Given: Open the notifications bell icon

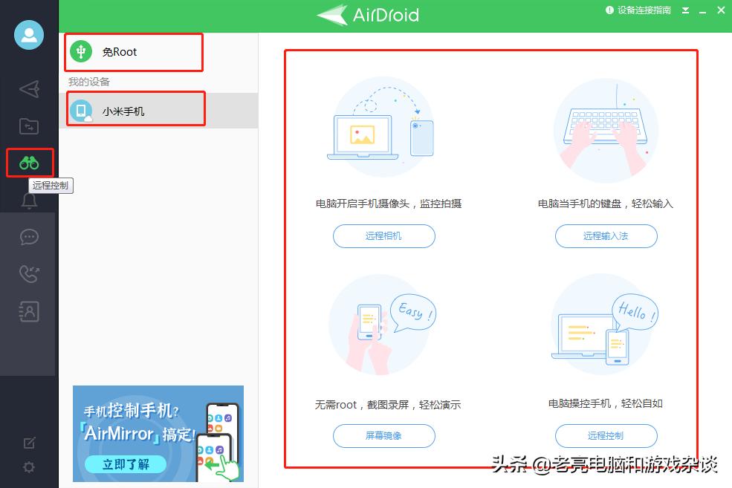Looking at the screenshot, I should [28, 200].
